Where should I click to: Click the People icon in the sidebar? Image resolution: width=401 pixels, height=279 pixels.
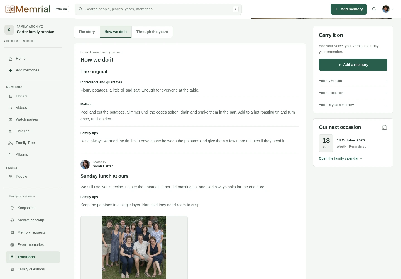[10, 177]
